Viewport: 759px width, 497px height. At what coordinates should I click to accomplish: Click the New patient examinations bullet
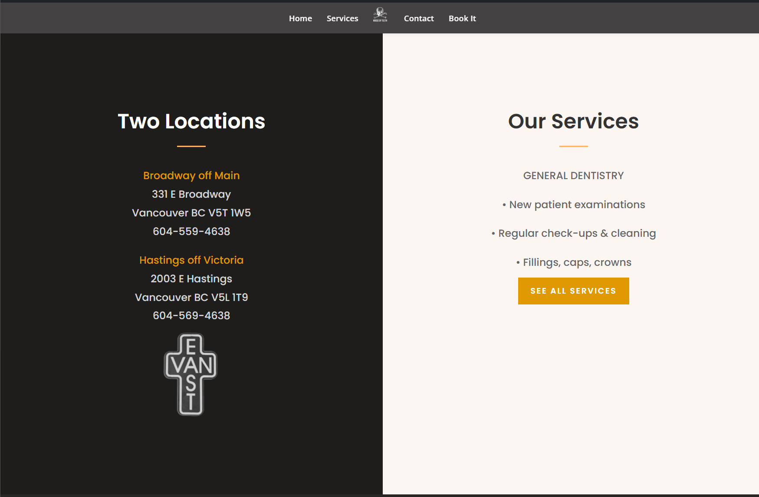[x=573, y=205]
